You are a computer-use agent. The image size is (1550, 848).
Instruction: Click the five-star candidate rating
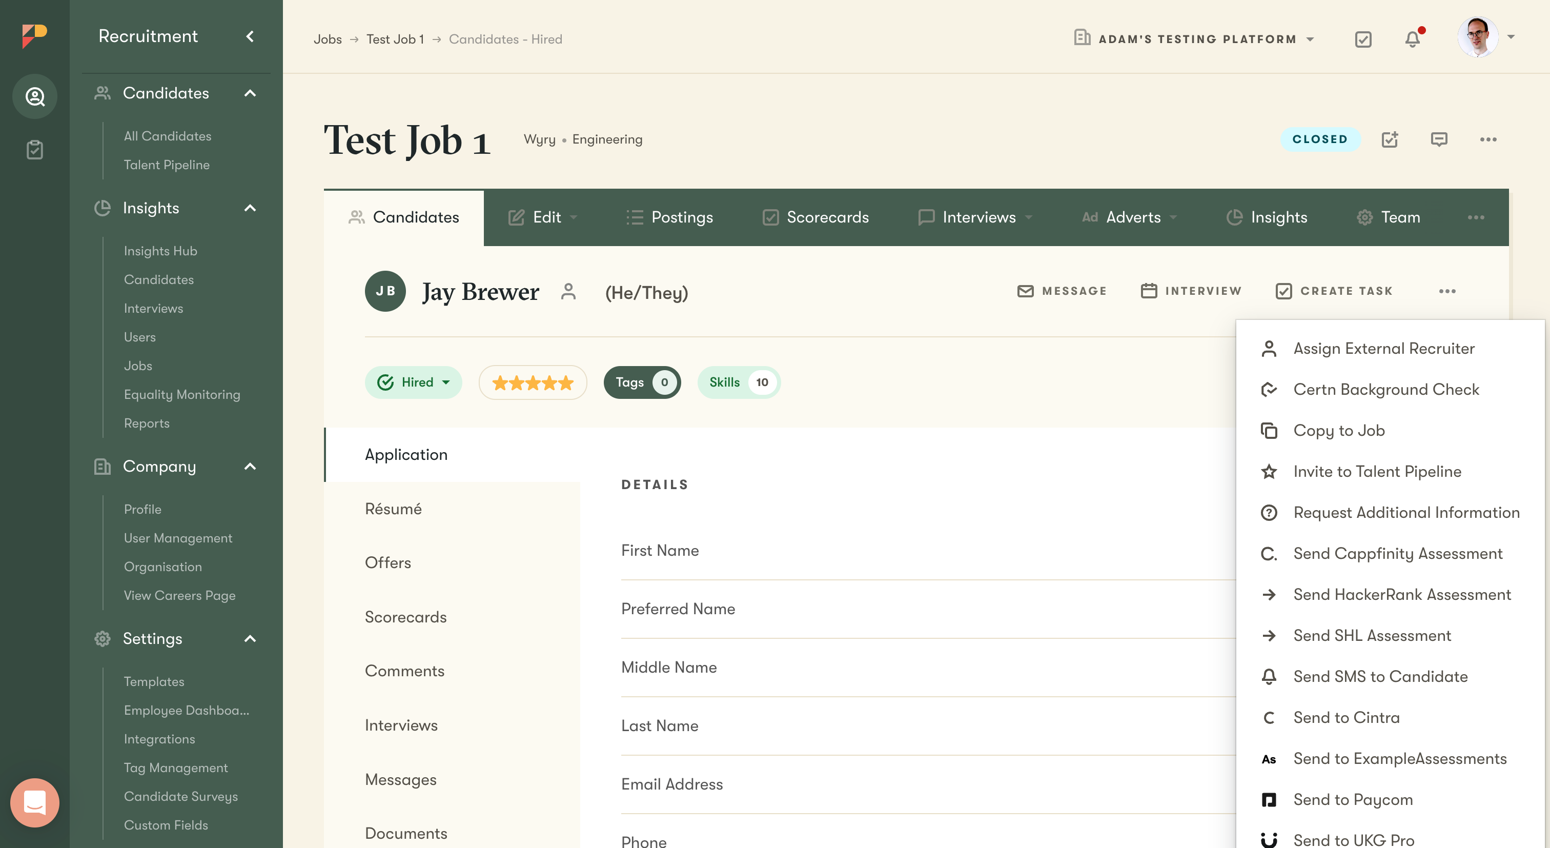tap(533, 383)
